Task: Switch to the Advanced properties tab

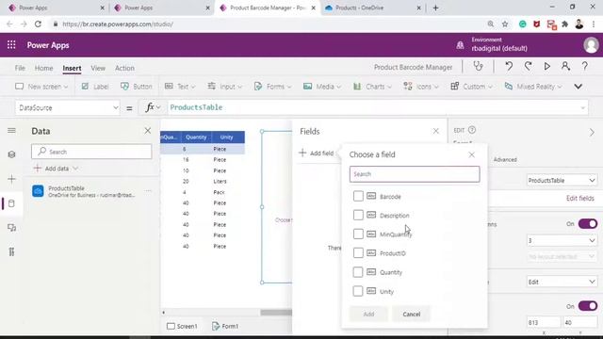Action: pos(505,159)
